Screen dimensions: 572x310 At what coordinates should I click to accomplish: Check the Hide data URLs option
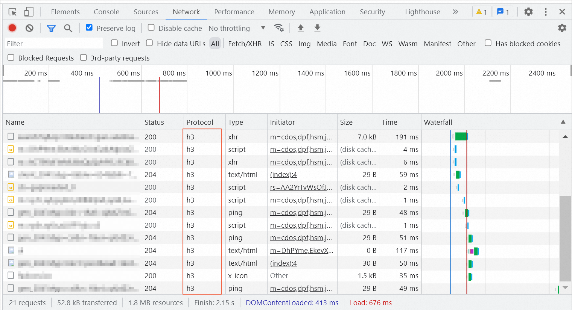tap(149, 43)
